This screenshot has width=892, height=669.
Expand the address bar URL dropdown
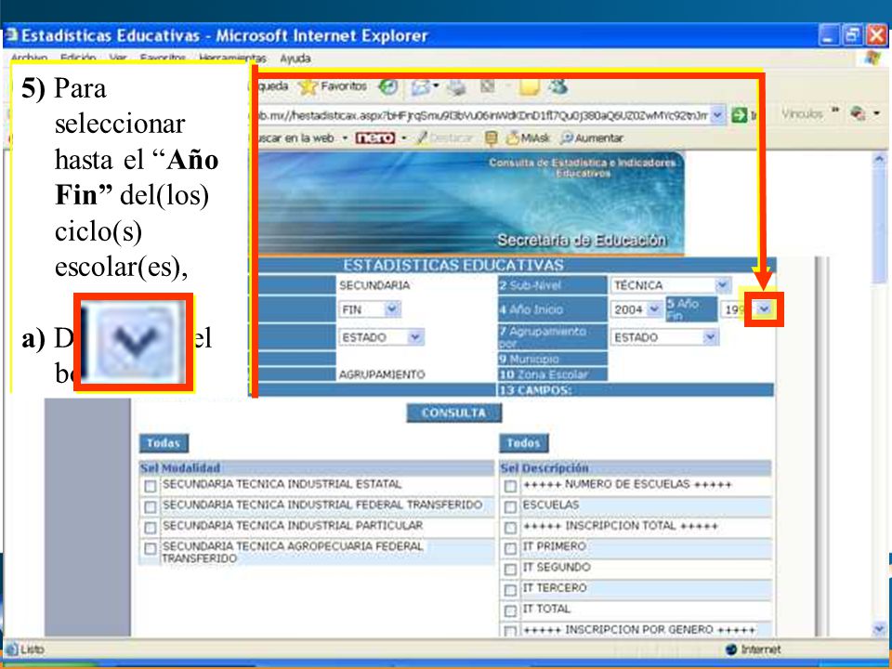point(718,114)
